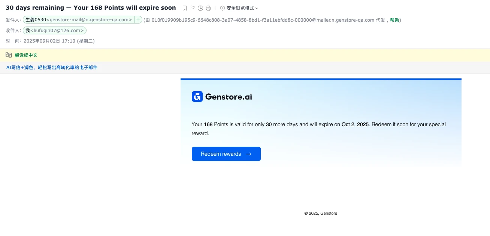The image size is (490, 236).
Task: Click the translate icon in yellow bar
Action: [x=9, y=55]
